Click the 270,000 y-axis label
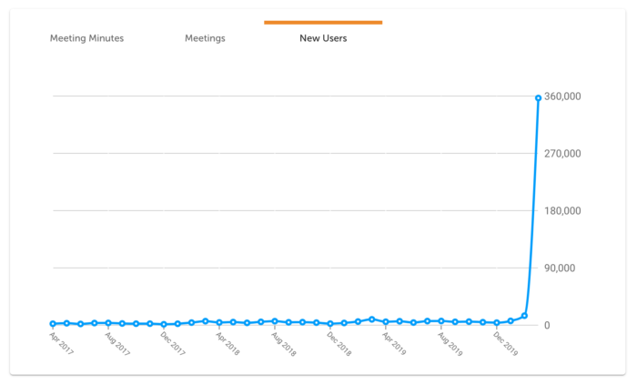This screenshot has height=385, width=637. [x=585, y=154]
